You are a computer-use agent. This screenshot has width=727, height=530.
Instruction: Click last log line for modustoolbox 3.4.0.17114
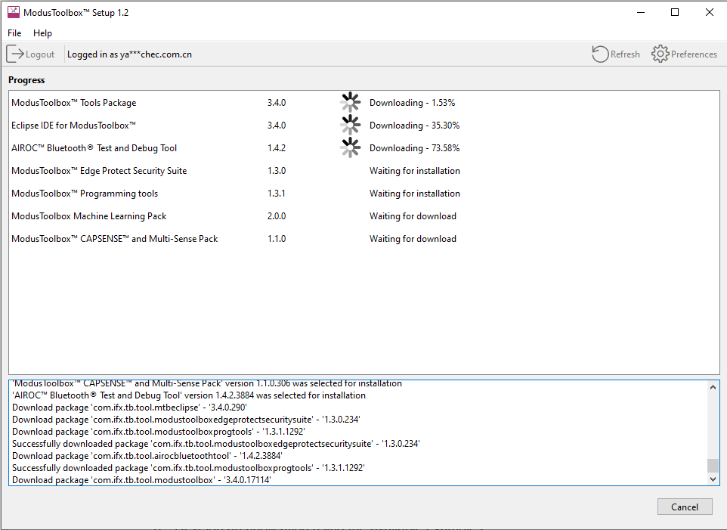pos(141,480)
